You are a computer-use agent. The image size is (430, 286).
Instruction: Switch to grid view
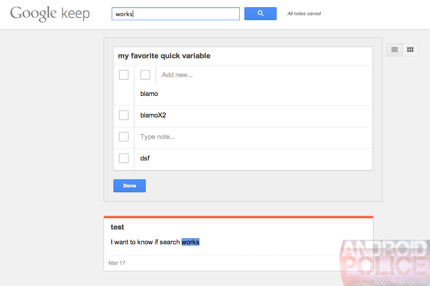410,50
